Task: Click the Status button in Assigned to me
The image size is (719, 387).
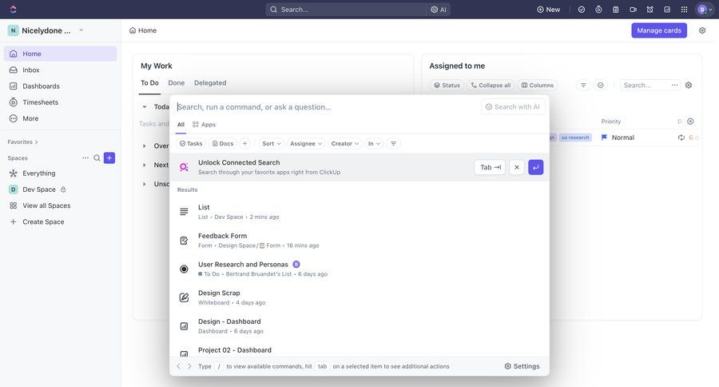Action: point(447,85)
